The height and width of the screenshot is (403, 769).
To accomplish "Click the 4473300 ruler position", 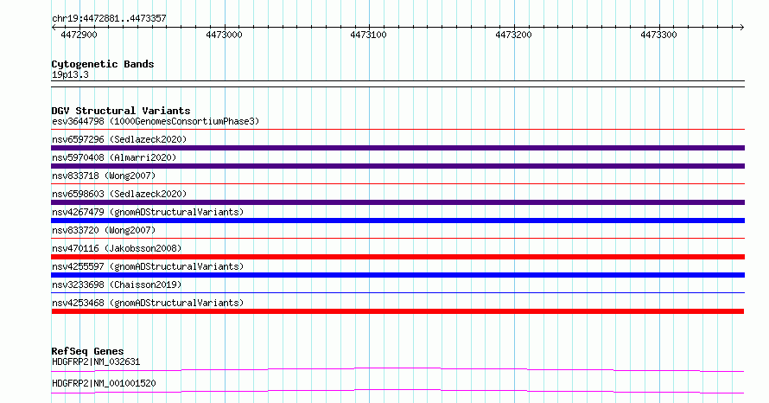I will point(658,35).
